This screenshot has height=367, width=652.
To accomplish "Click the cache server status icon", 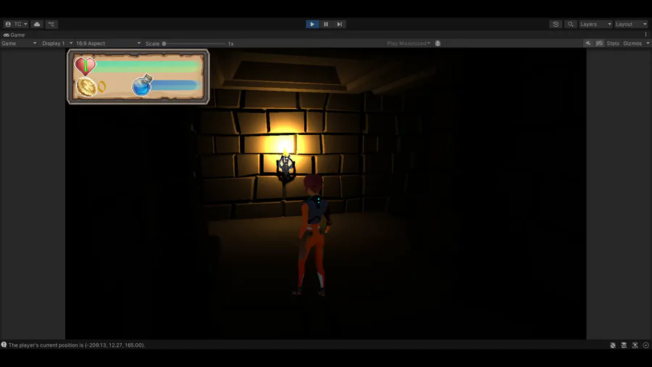I will [624, 345].
